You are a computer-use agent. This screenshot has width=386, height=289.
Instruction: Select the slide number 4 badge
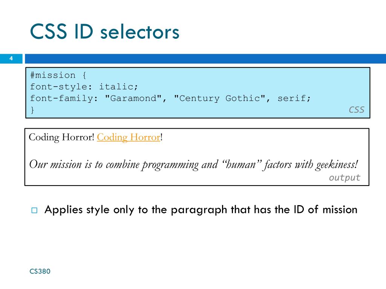click(11, 58)
